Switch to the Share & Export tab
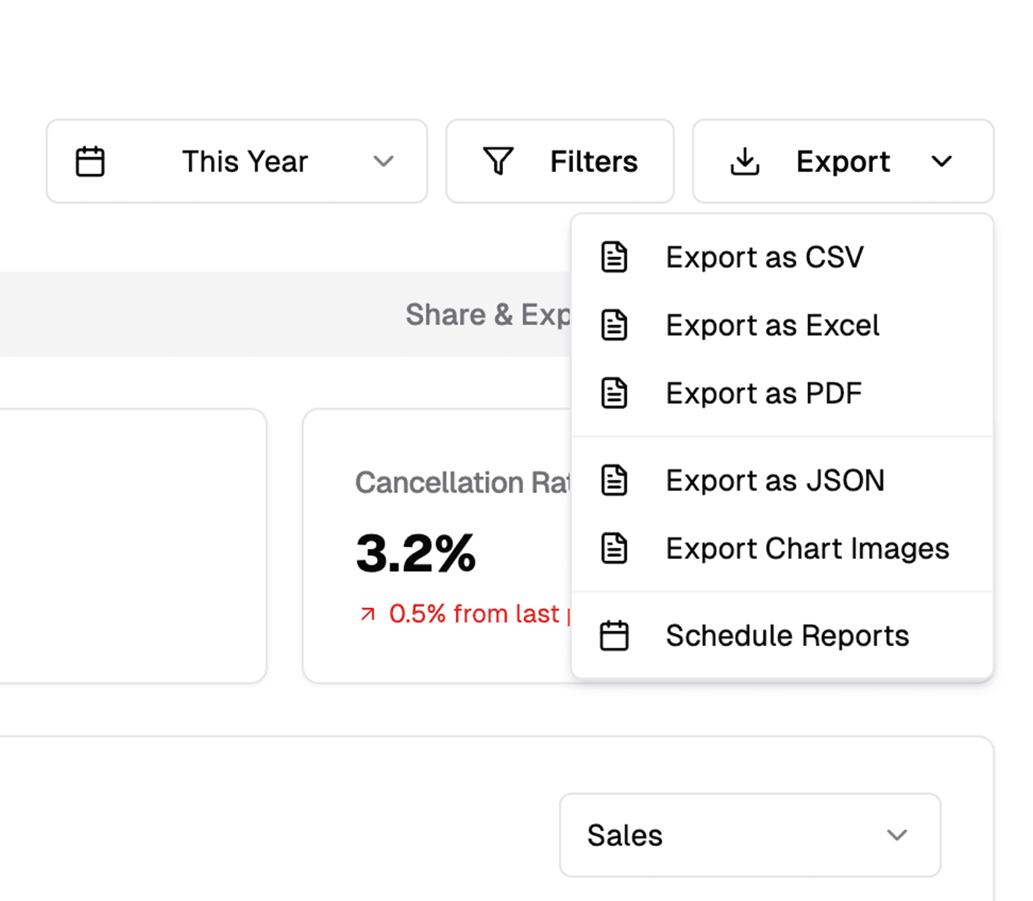 click(x=488, y=314)
